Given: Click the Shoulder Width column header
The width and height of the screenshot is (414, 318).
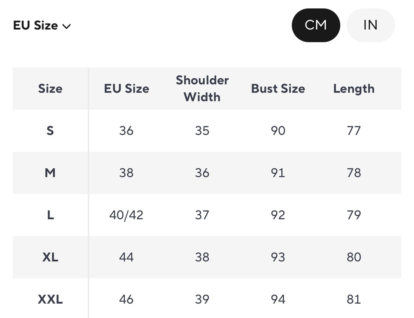Looking at the screenshot, I should click(202, 89).
